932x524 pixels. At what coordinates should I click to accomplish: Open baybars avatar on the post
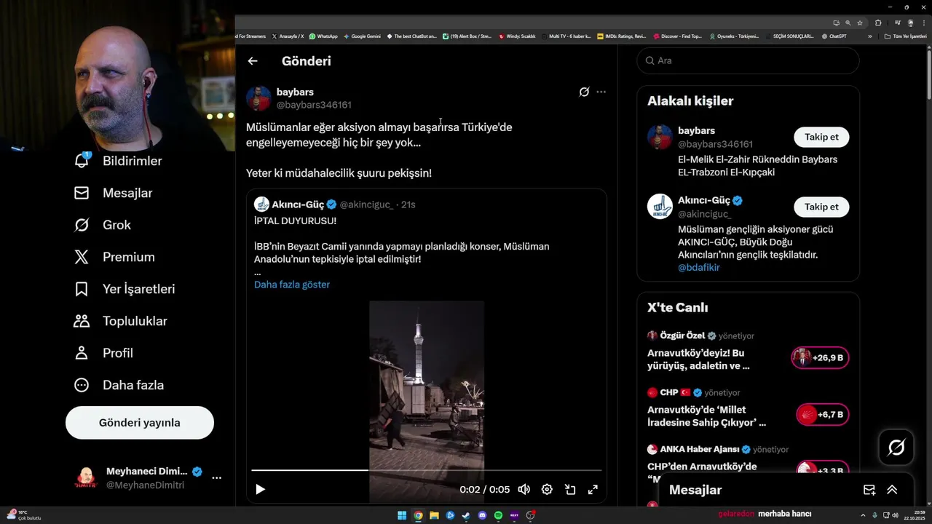click(x=258, y=98)
